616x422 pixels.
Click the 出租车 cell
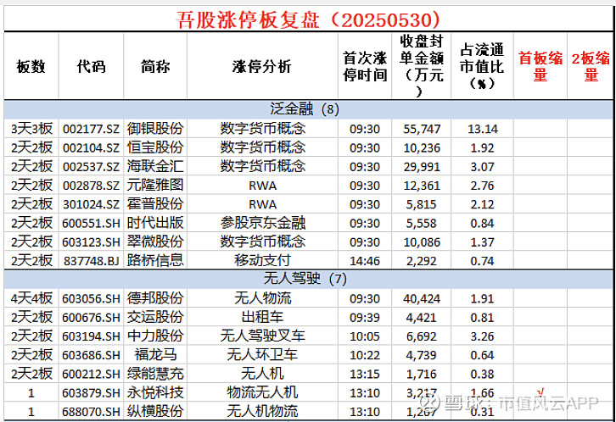pyautogui.click(x=262, y=317)
